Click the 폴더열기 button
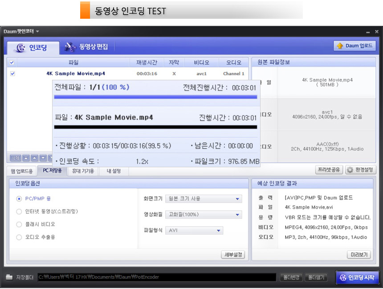 click(316, 277)
